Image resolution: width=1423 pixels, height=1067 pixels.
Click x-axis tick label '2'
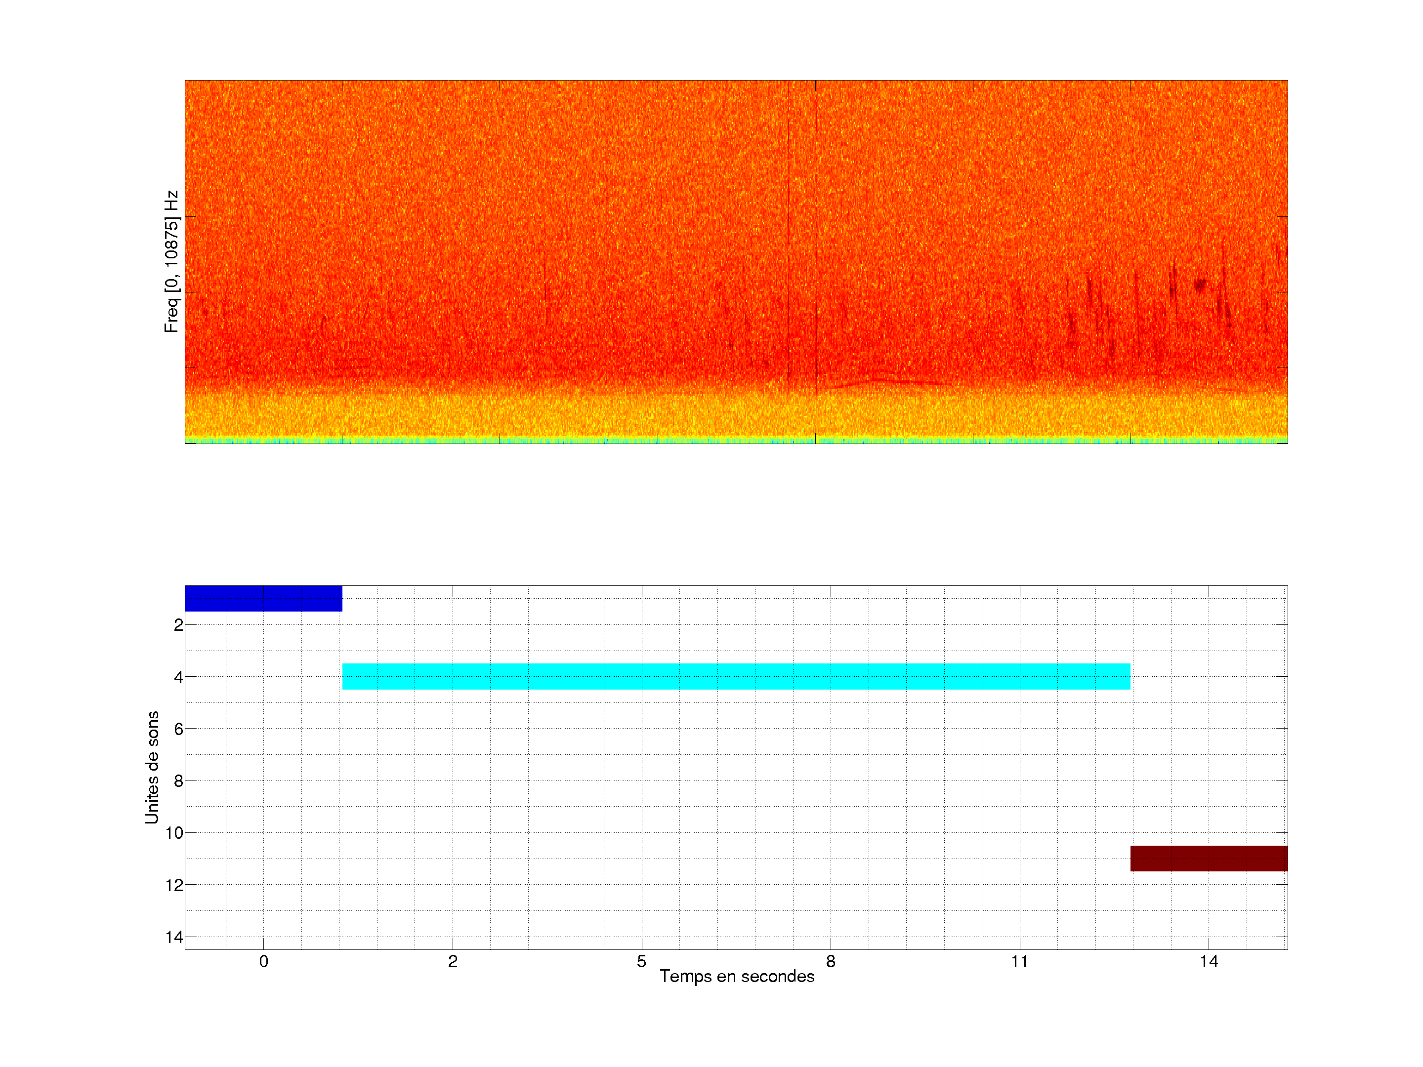click(452, 961)
